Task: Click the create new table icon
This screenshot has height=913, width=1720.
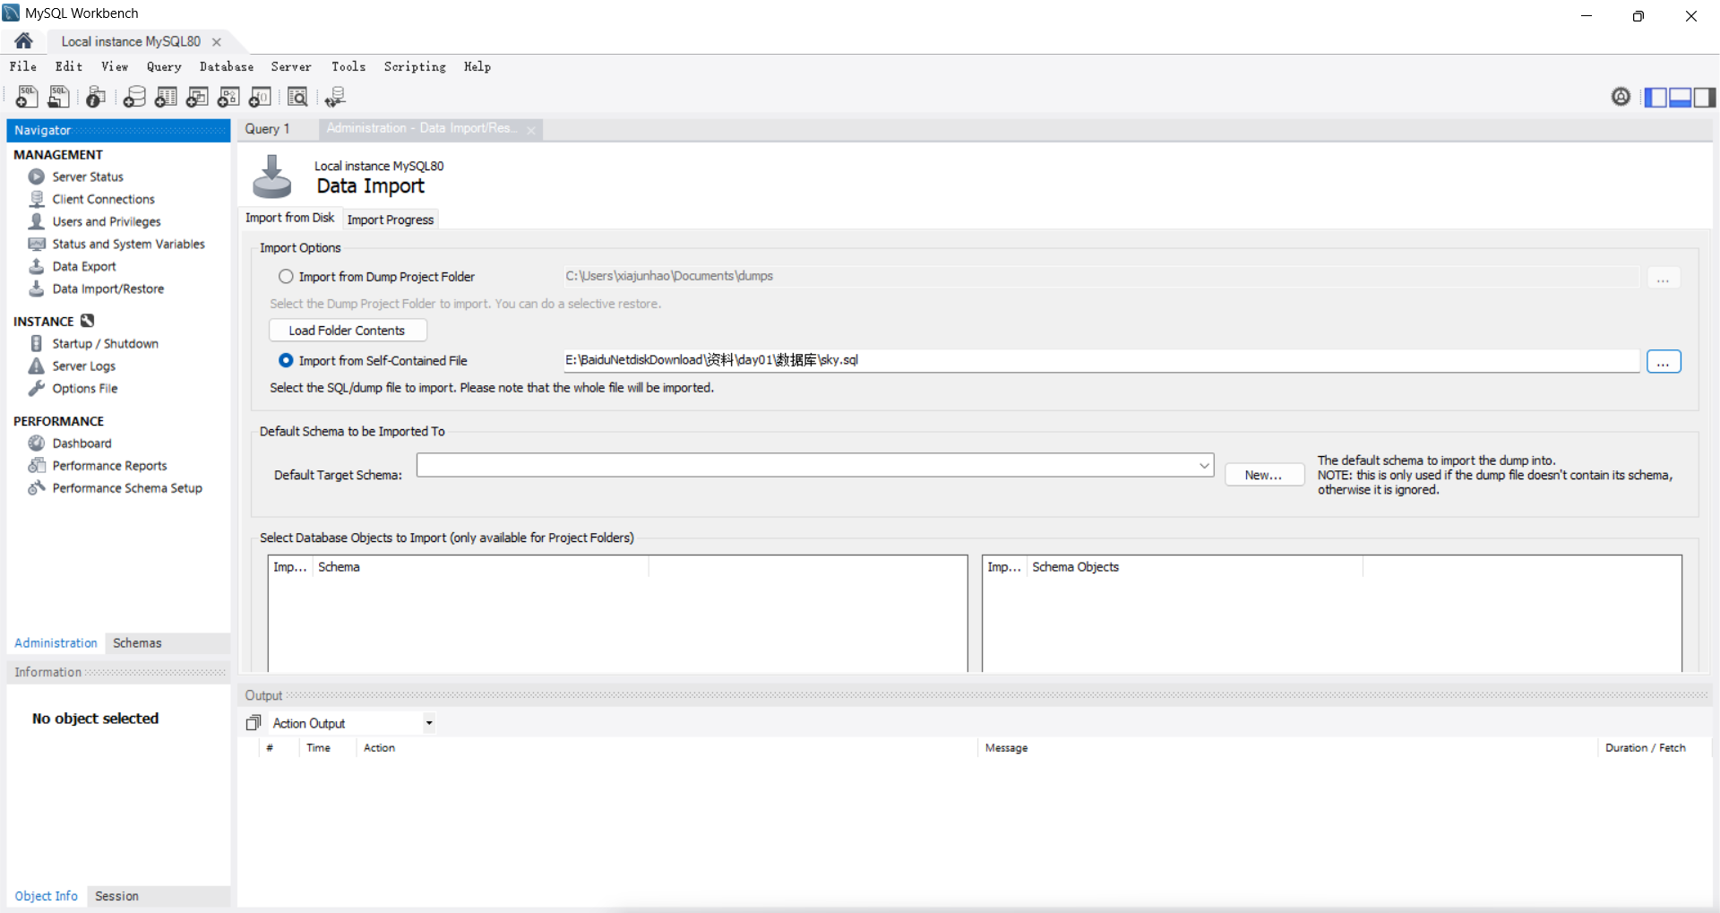Action: tap(166, 97)
